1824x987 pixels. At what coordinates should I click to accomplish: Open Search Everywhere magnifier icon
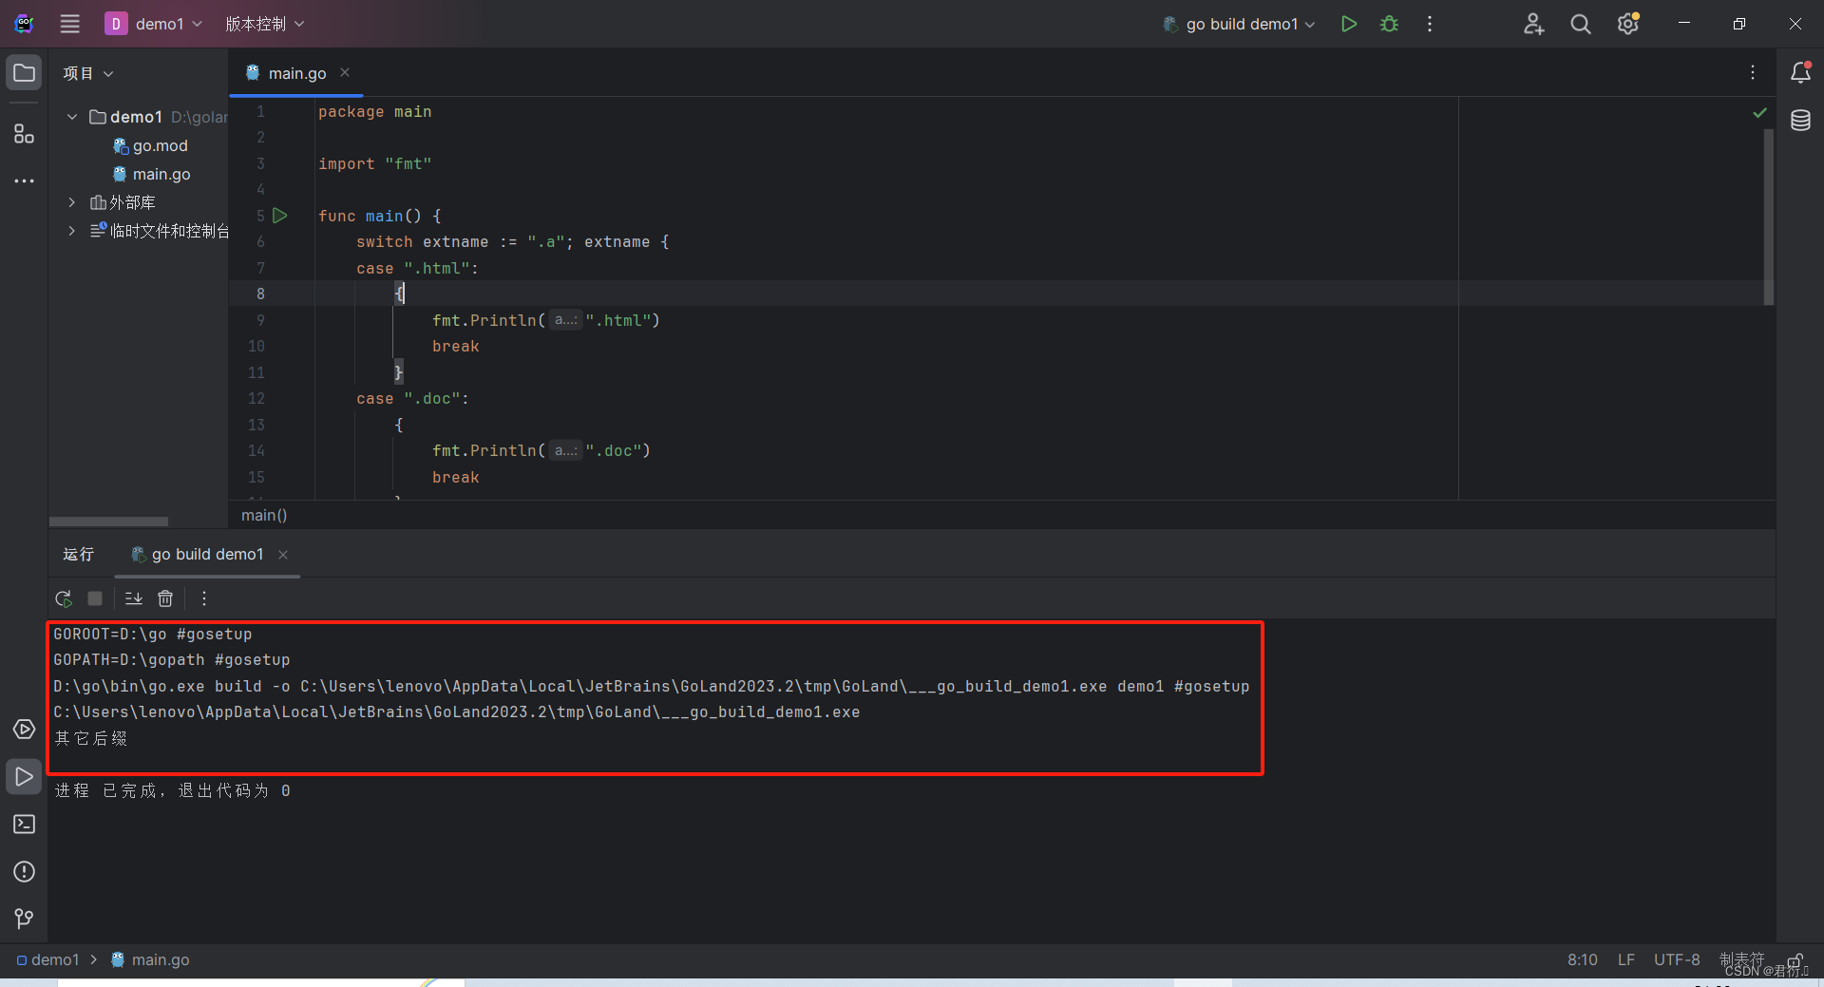click(1581, 24)
